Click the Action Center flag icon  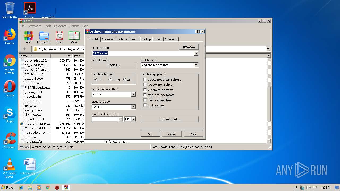[x=315, y=188]
